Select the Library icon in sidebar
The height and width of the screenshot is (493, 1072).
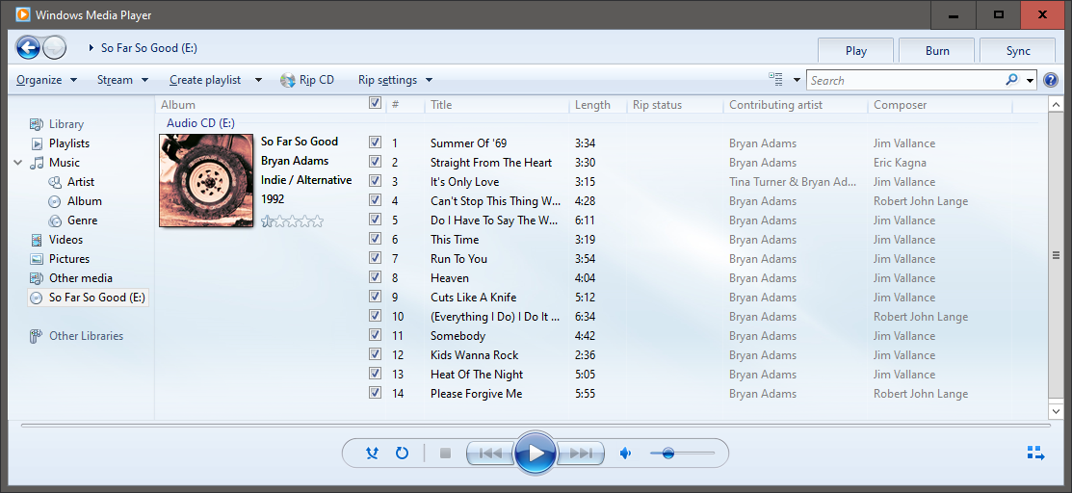click(x=37, y=124)
